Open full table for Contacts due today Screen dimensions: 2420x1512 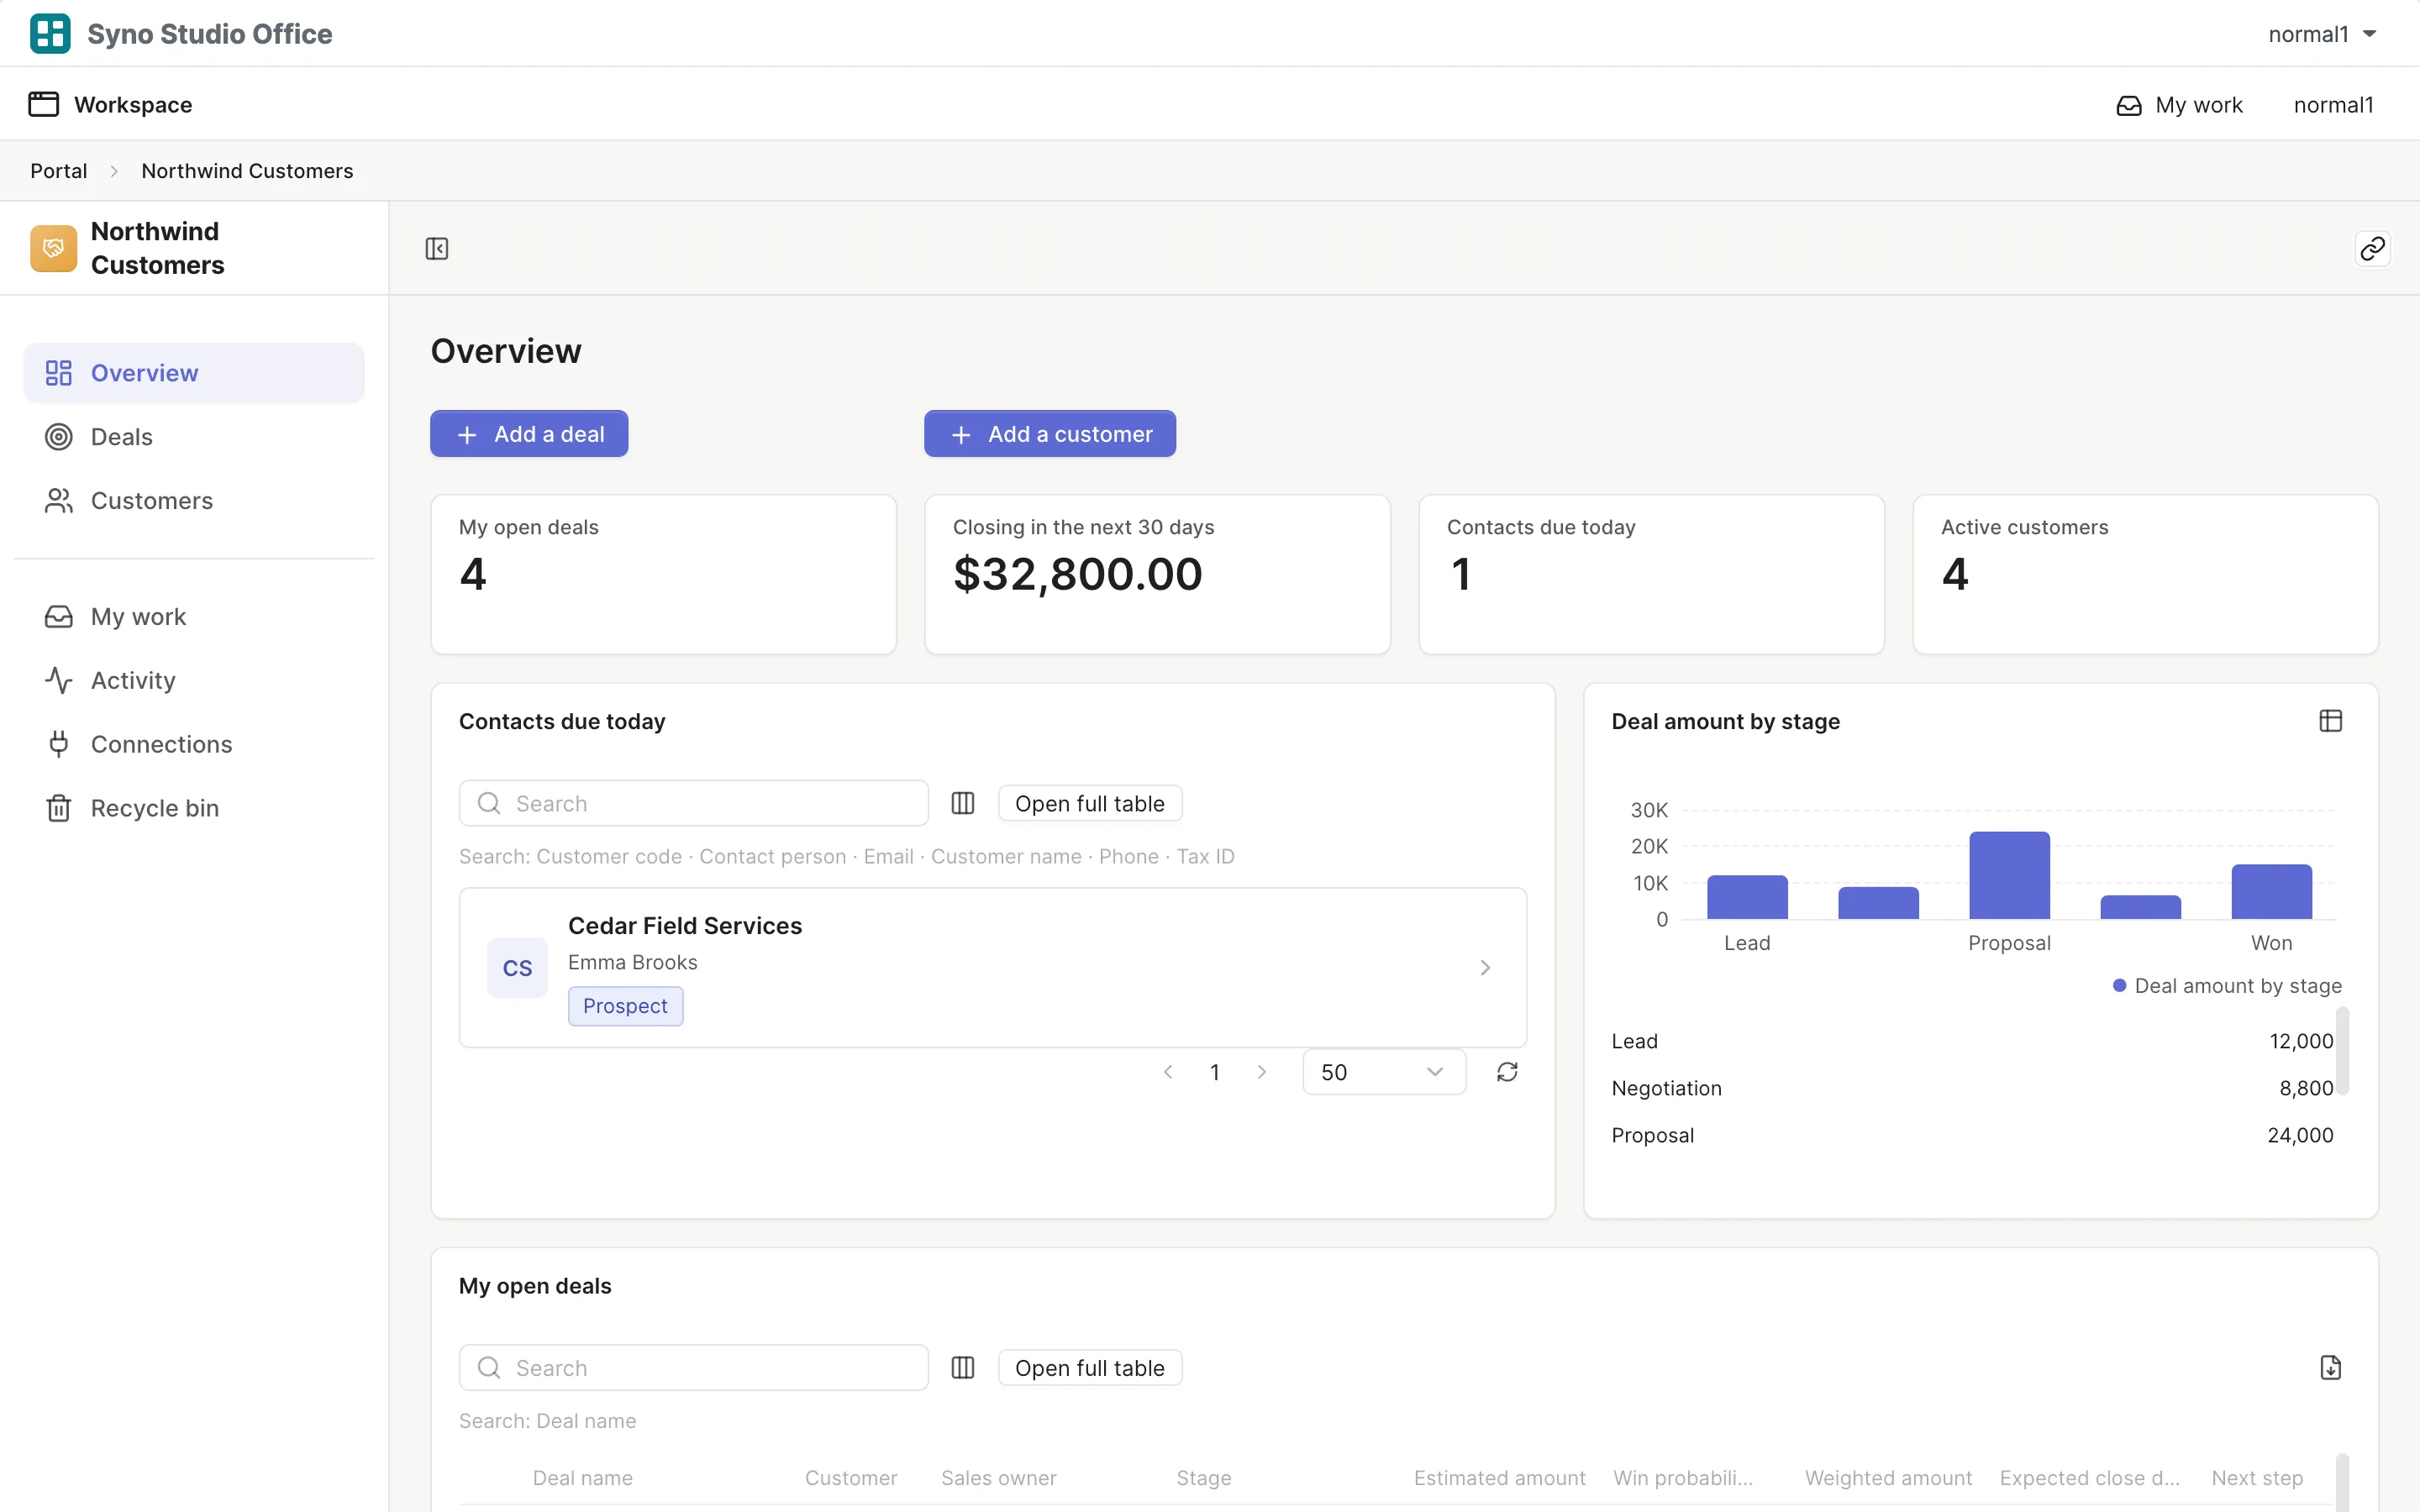pos(1090,803)
